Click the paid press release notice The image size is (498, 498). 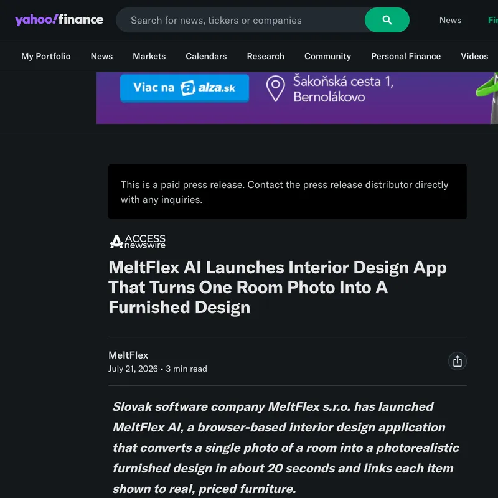pos(288,192)
